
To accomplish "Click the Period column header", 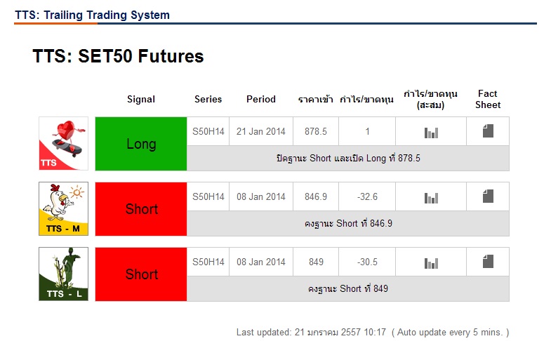I will coord(261,100).
